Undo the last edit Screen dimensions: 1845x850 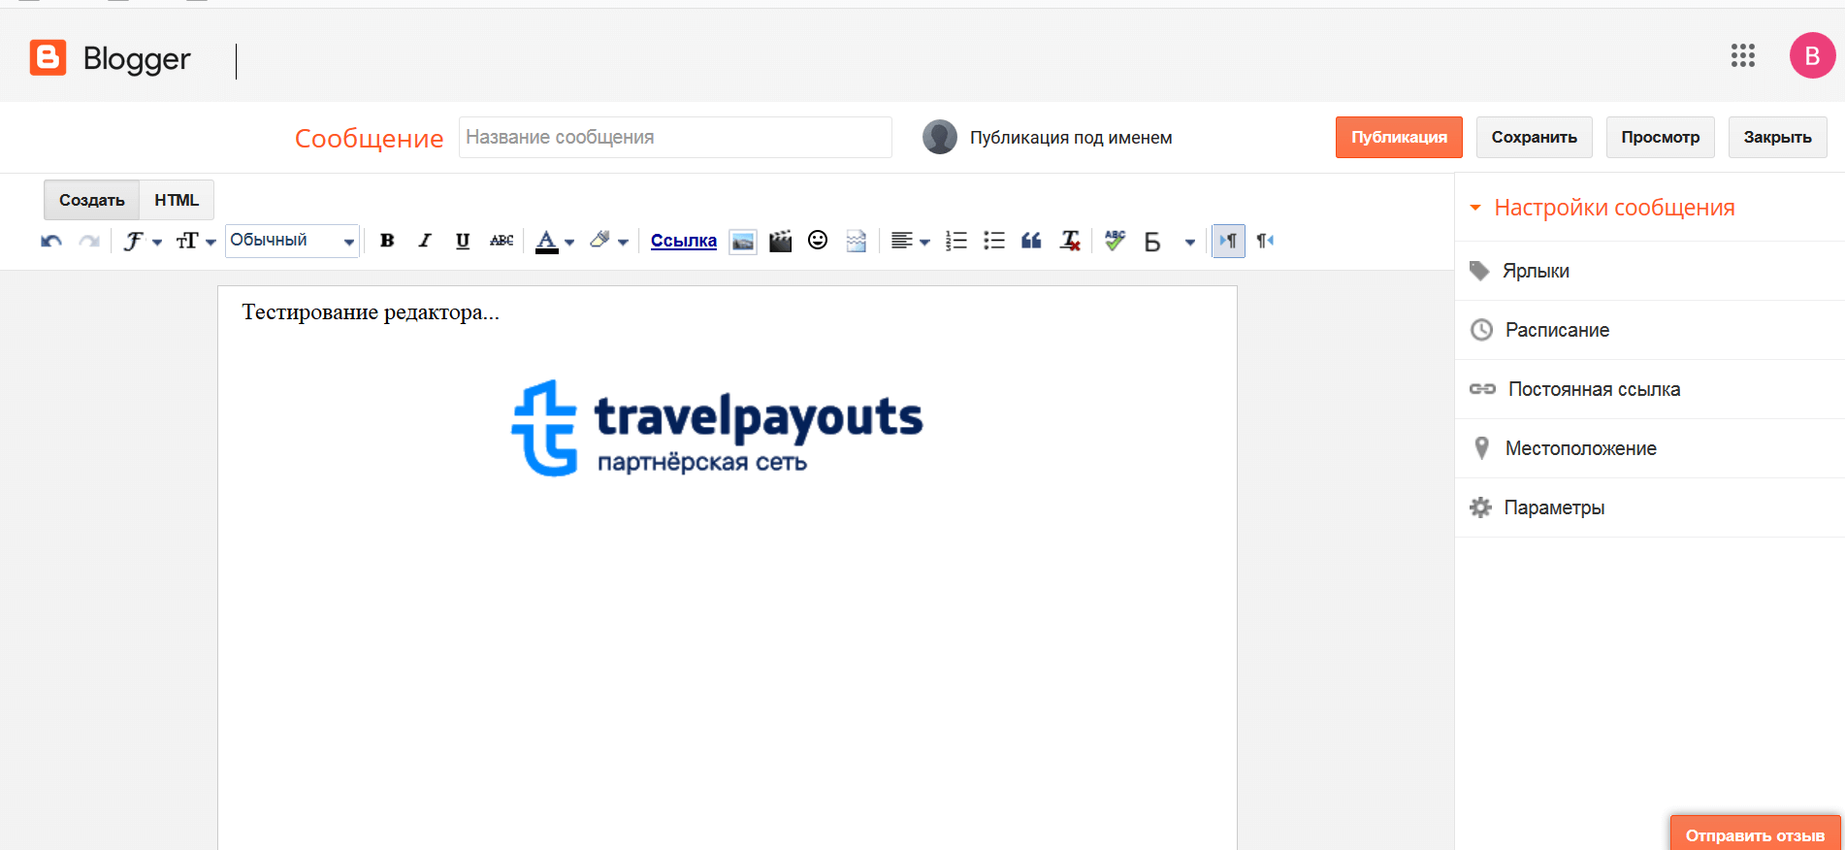pyautogui.click(x=51, y=241)
